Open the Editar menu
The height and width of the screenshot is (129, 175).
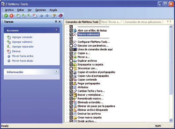point(21,10)
